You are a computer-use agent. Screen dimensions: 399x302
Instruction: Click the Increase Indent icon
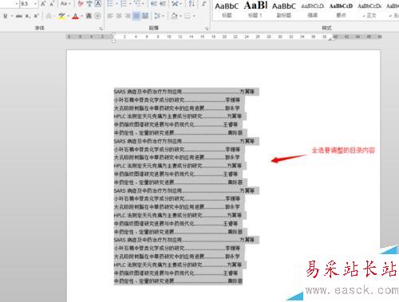coord(163,4)
